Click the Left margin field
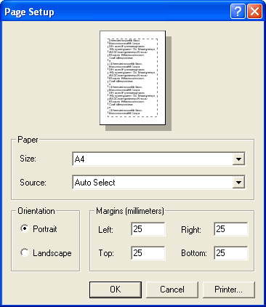The width and height of the screenshot is (266, 307). (x=148, y=229)
